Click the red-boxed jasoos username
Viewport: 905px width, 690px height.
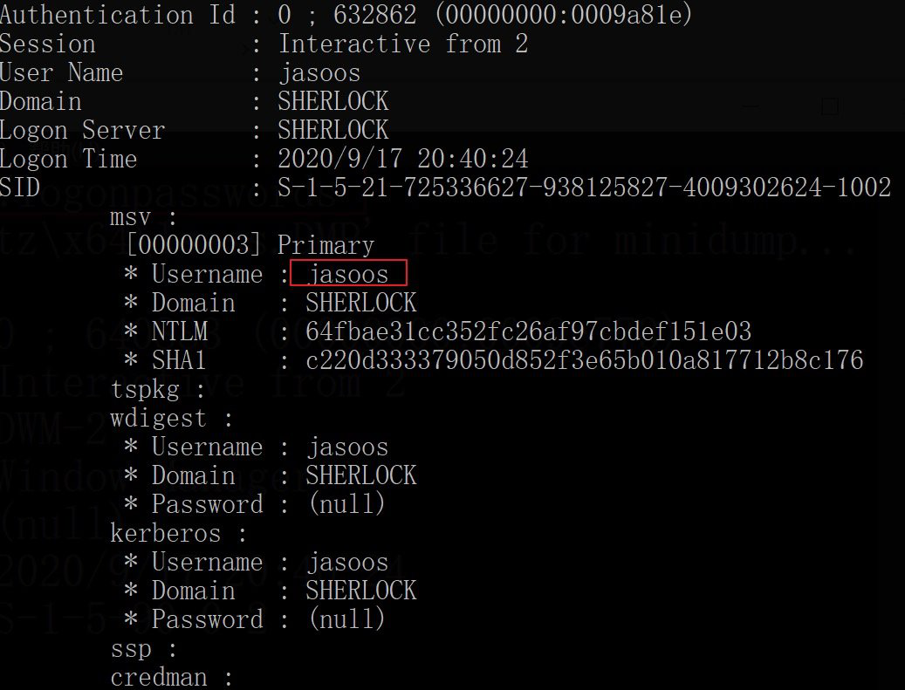click(349, 274)
